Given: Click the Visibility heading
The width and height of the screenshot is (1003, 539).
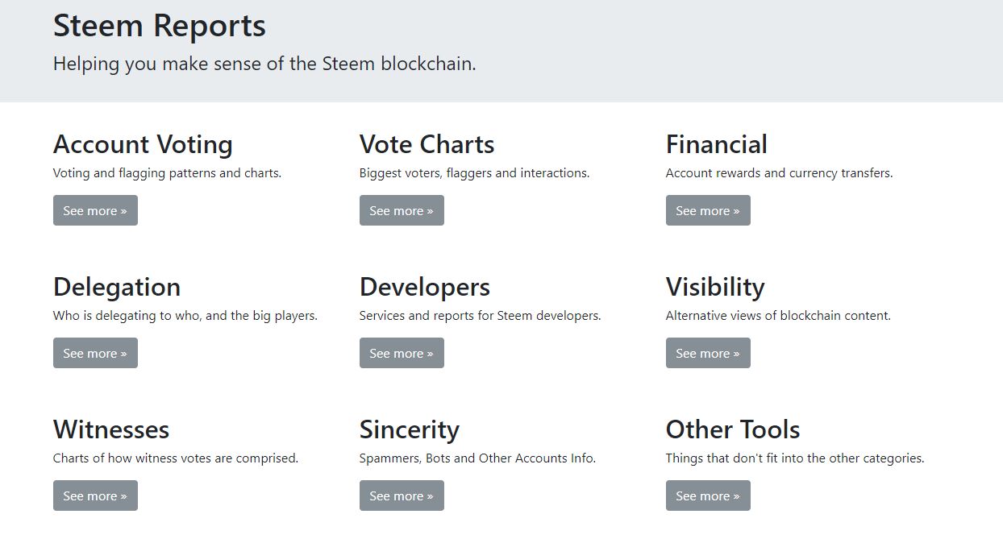Looking at the screenshot, I should 715,287.
